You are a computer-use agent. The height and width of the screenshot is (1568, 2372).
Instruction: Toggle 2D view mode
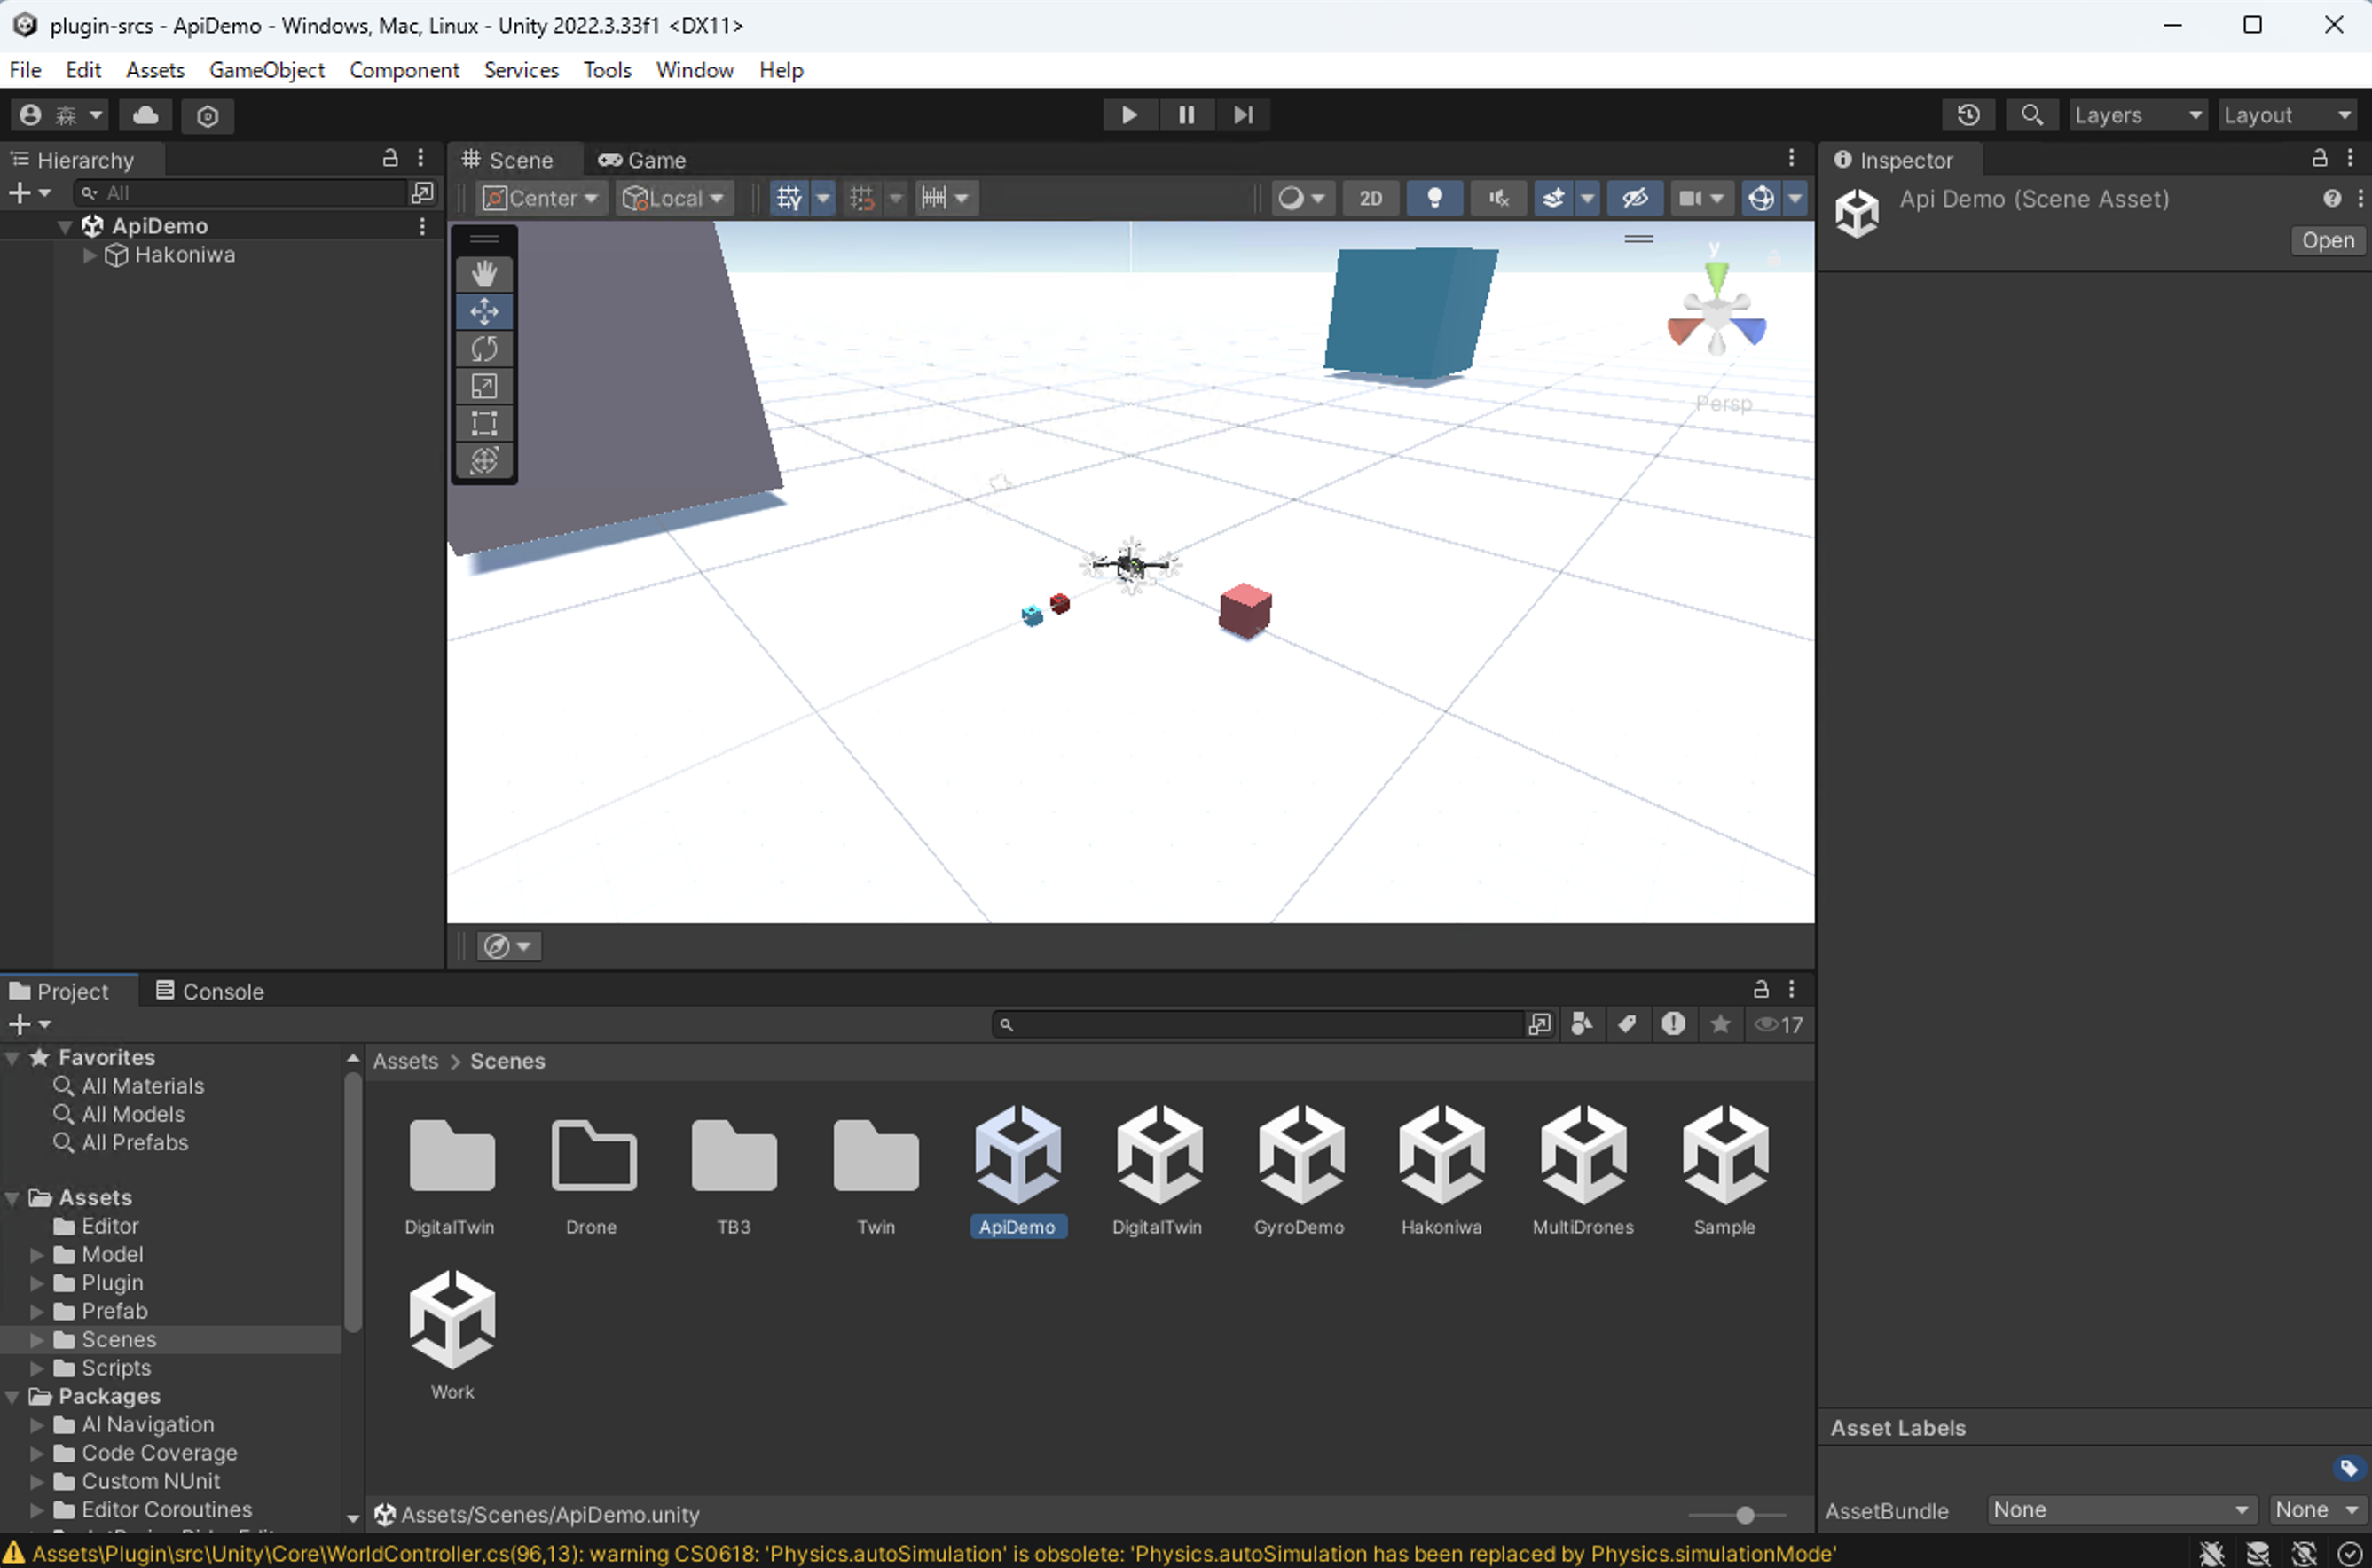[1370, 198]
